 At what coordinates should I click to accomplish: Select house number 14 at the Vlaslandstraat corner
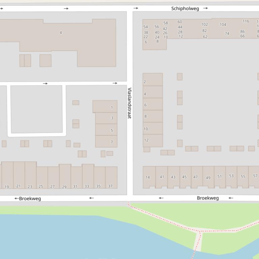[x=148, y=177]
